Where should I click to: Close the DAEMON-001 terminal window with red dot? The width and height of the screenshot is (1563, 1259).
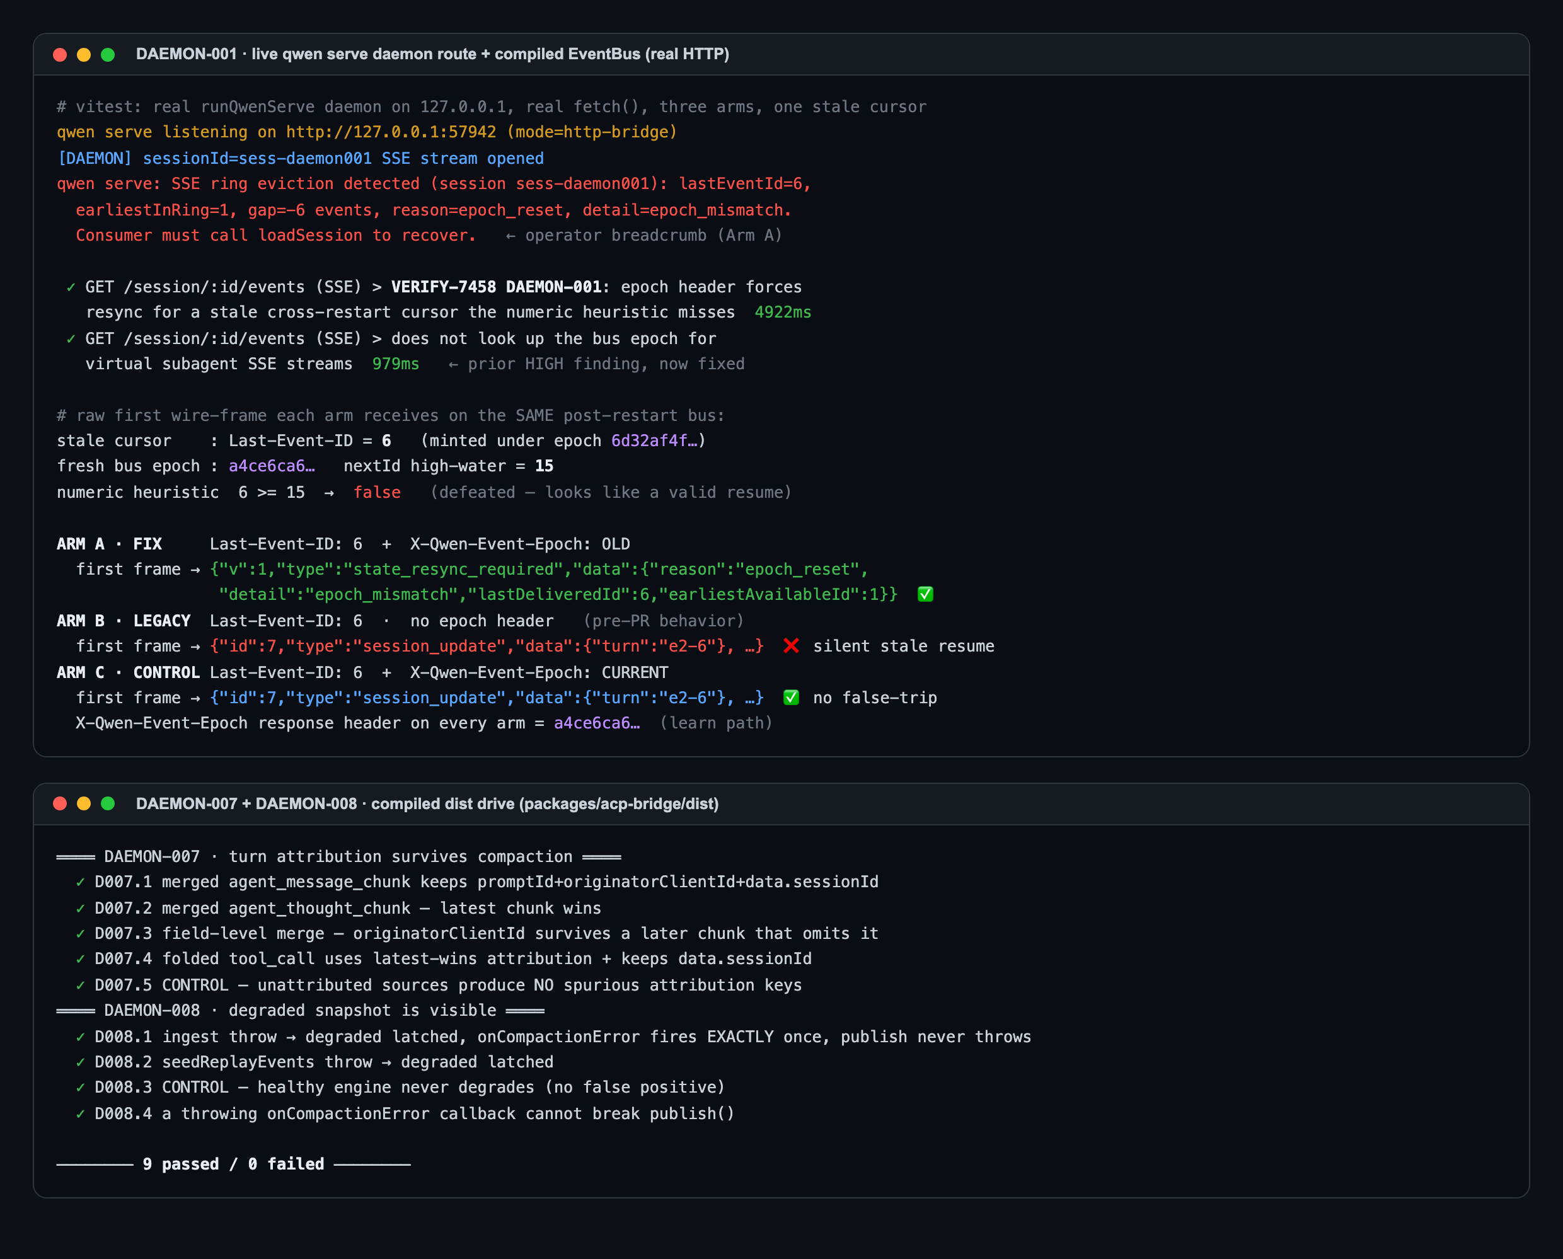[61, 54]
